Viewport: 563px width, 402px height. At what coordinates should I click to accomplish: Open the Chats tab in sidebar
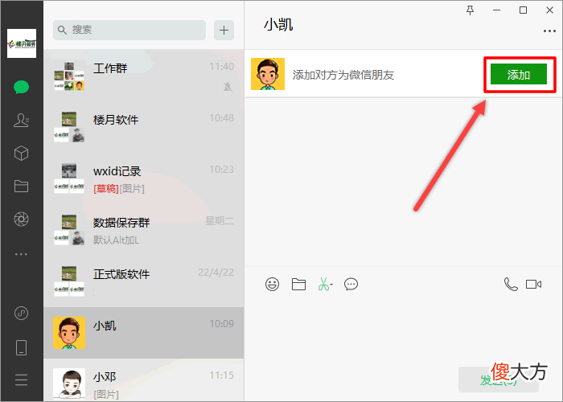tap(21, 87)
